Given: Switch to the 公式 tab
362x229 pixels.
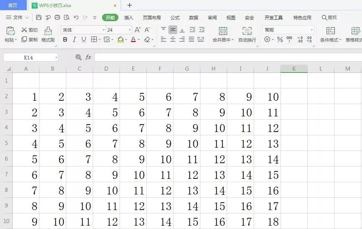Looking at the screenshot, I should click(175, 17).
